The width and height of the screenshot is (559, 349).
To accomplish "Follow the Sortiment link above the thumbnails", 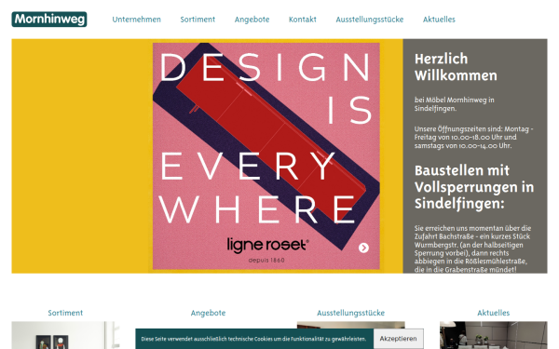I will coord(65,313).
